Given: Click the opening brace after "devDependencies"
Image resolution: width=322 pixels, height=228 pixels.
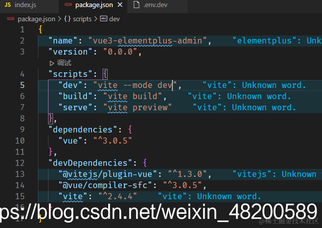Looking at the screenshot, I should 145,163.
